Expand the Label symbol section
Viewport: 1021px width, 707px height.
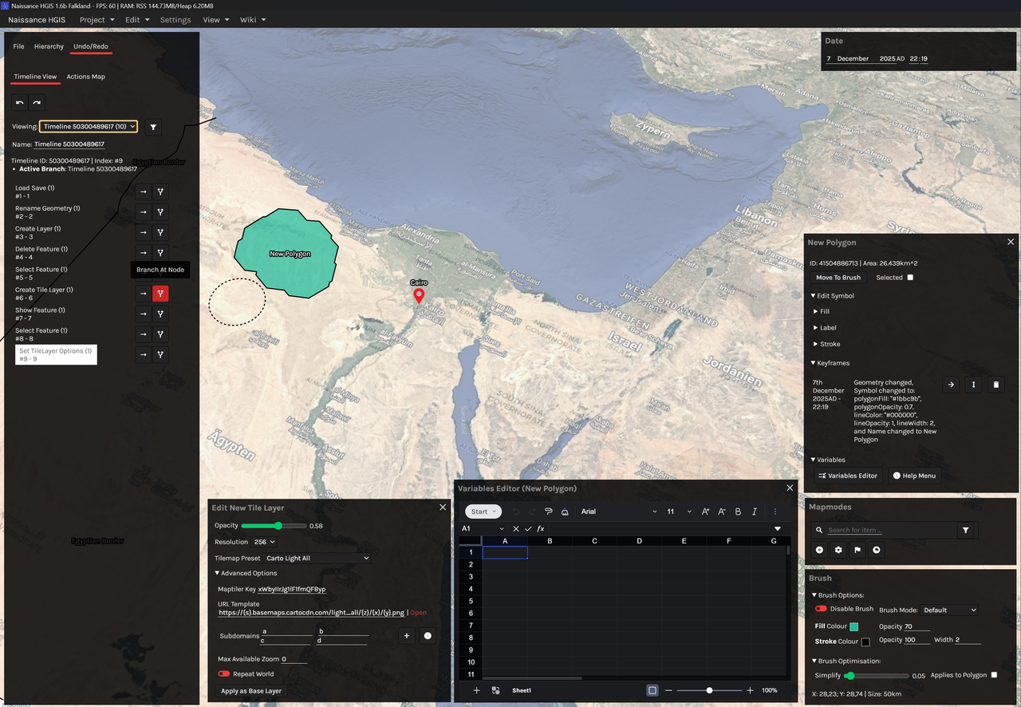(825, 328)
